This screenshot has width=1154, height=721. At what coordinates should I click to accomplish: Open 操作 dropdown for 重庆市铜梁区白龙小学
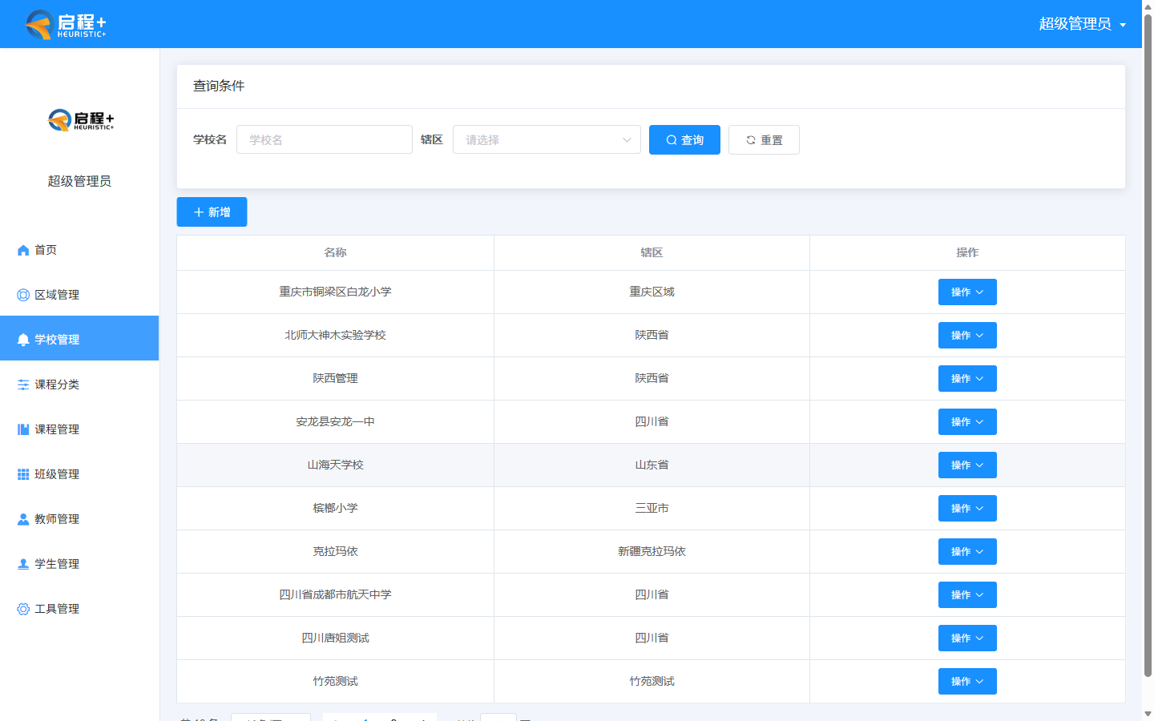tap(967, 292)
